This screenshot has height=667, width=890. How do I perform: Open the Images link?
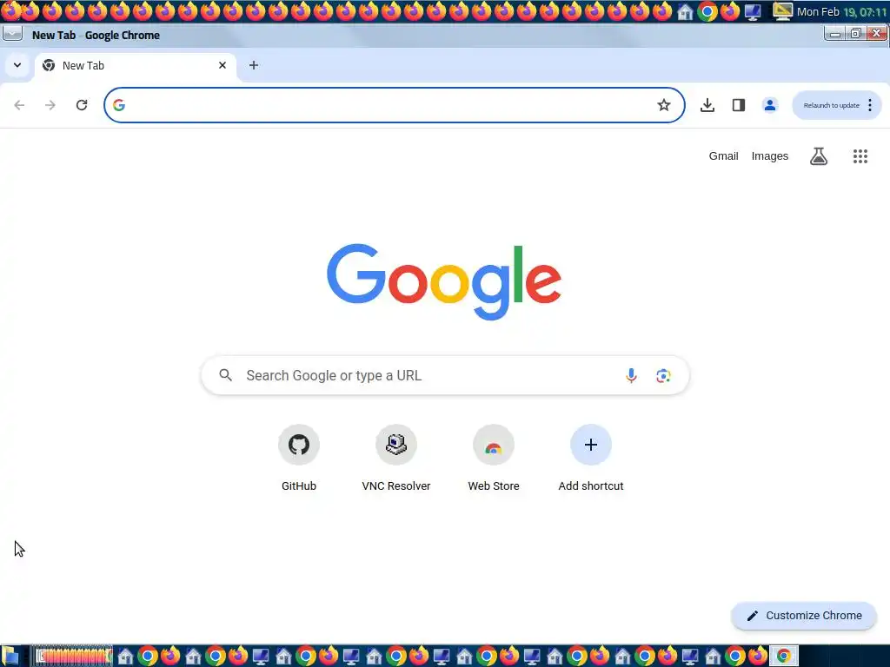[x=770, y=156]
